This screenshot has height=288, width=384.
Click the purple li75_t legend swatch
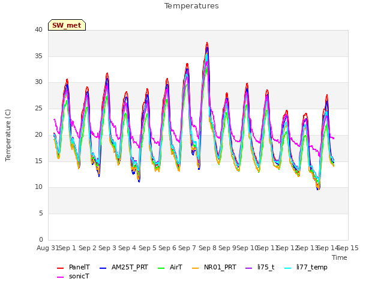click(x=248, y=268)
